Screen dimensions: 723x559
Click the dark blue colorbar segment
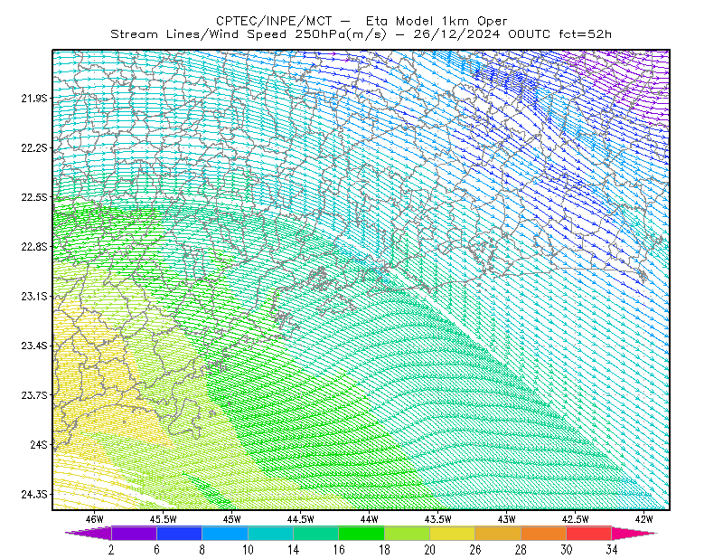(179, 533)
